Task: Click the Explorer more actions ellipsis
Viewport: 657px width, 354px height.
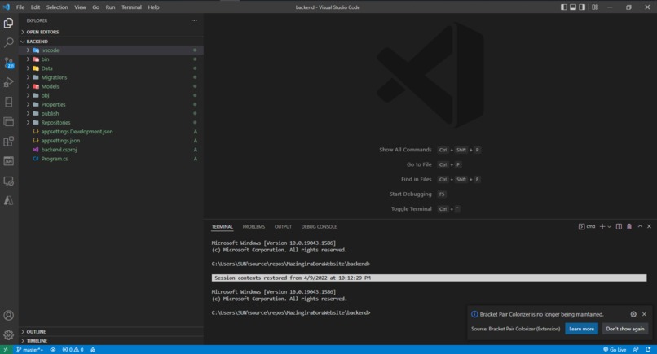Action: (194, 20)
